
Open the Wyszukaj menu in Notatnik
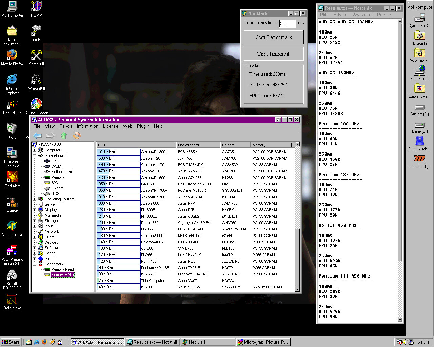point(362,15)
